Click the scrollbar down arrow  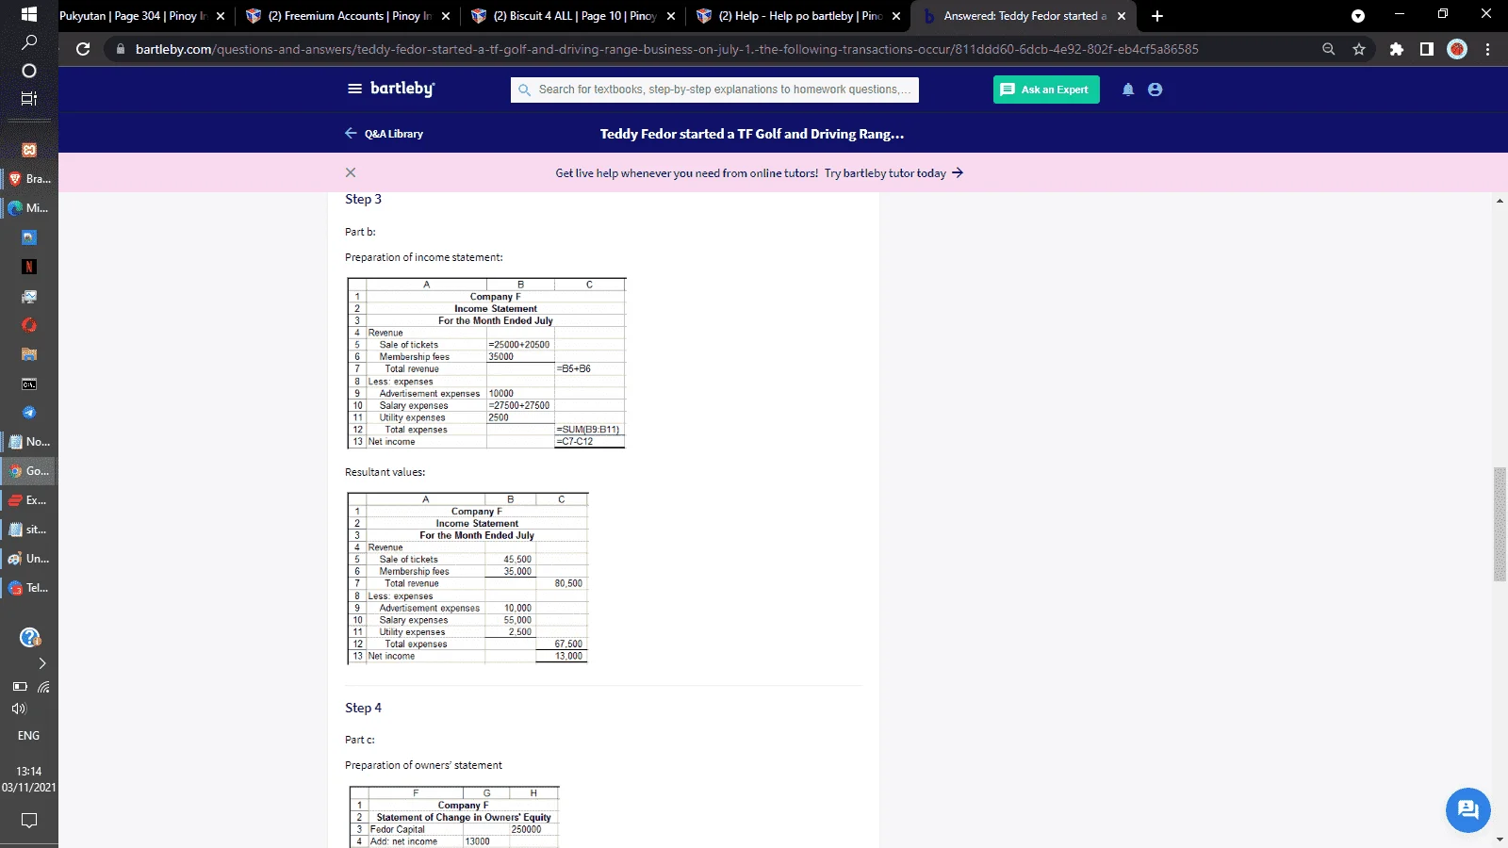pyautogui.click(x=1500, y=840)
